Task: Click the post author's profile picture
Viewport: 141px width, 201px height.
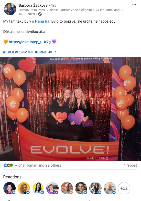Action: (x=10, y=9)
